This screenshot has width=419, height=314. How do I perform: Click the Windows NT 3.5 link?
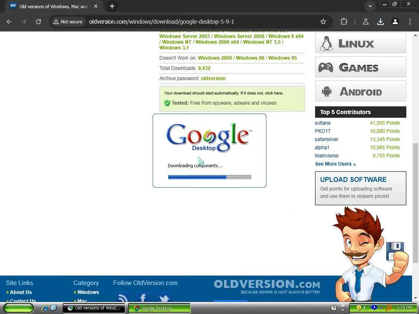coord(262,42)
